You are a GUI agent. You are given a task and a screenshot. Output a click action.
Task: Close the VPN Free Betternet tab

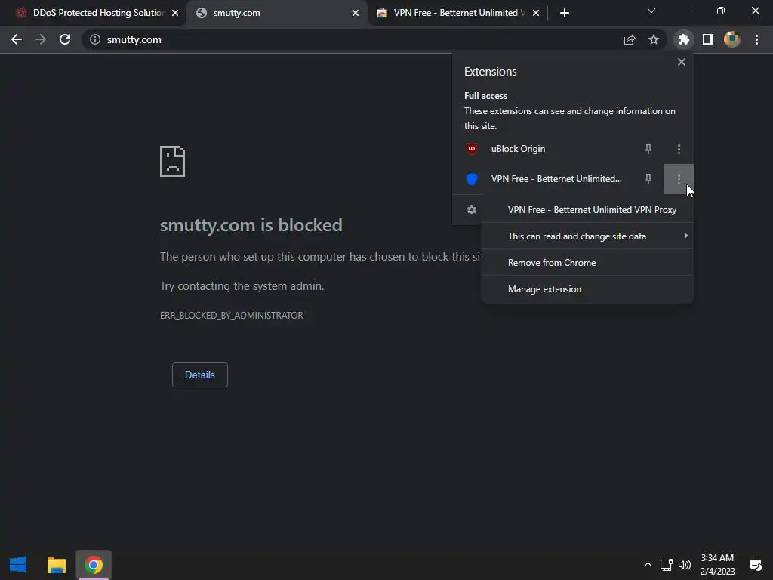[x=536, y=13]
